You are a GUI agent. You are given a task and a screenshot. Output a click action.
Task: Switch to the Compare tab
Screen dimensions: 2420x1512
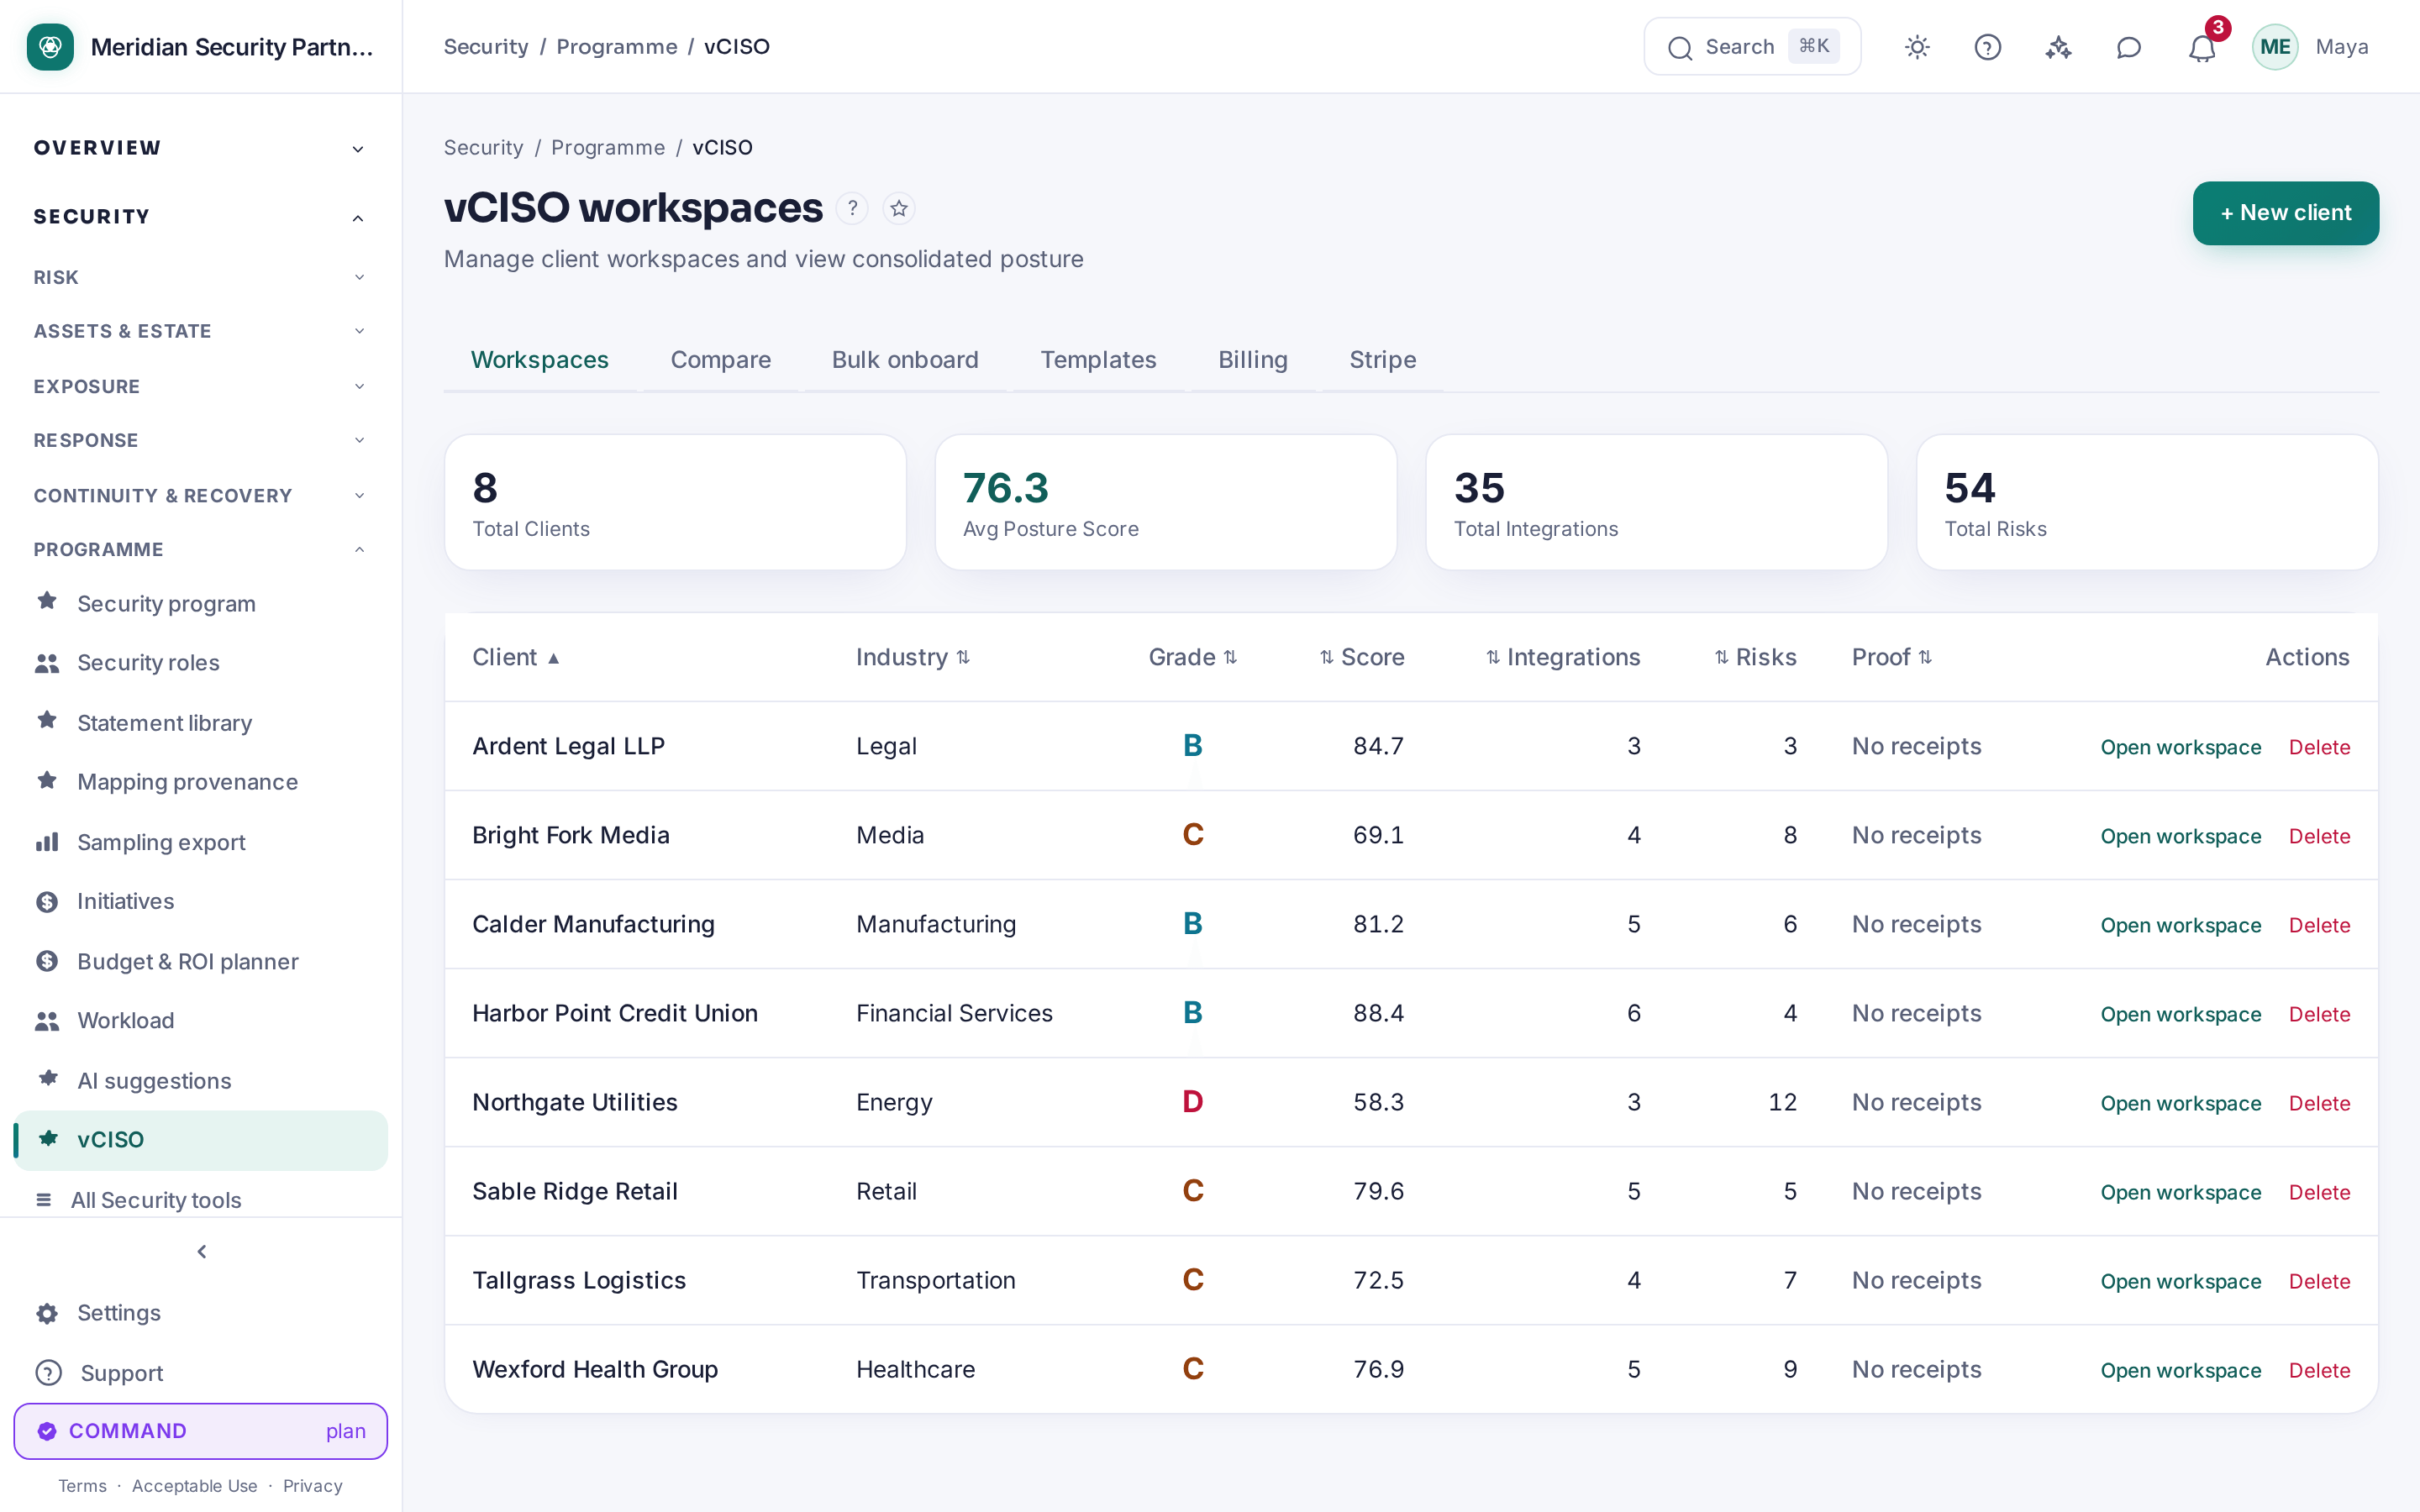720,360
